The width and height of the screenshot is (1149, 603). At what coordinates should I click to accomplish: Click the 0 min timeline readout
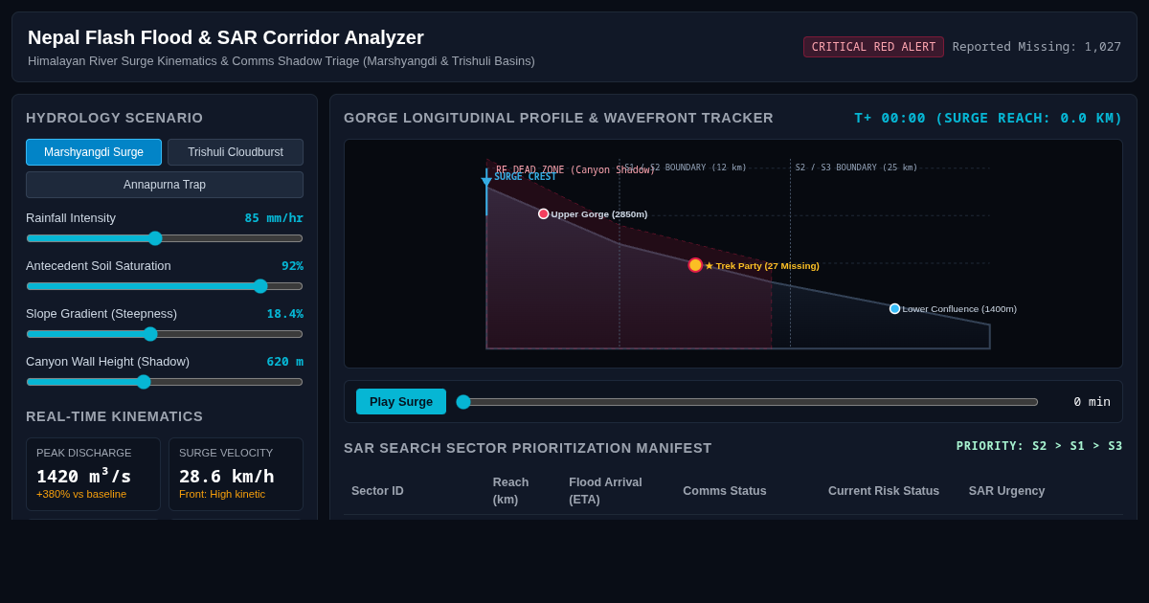pos(1092,402)
